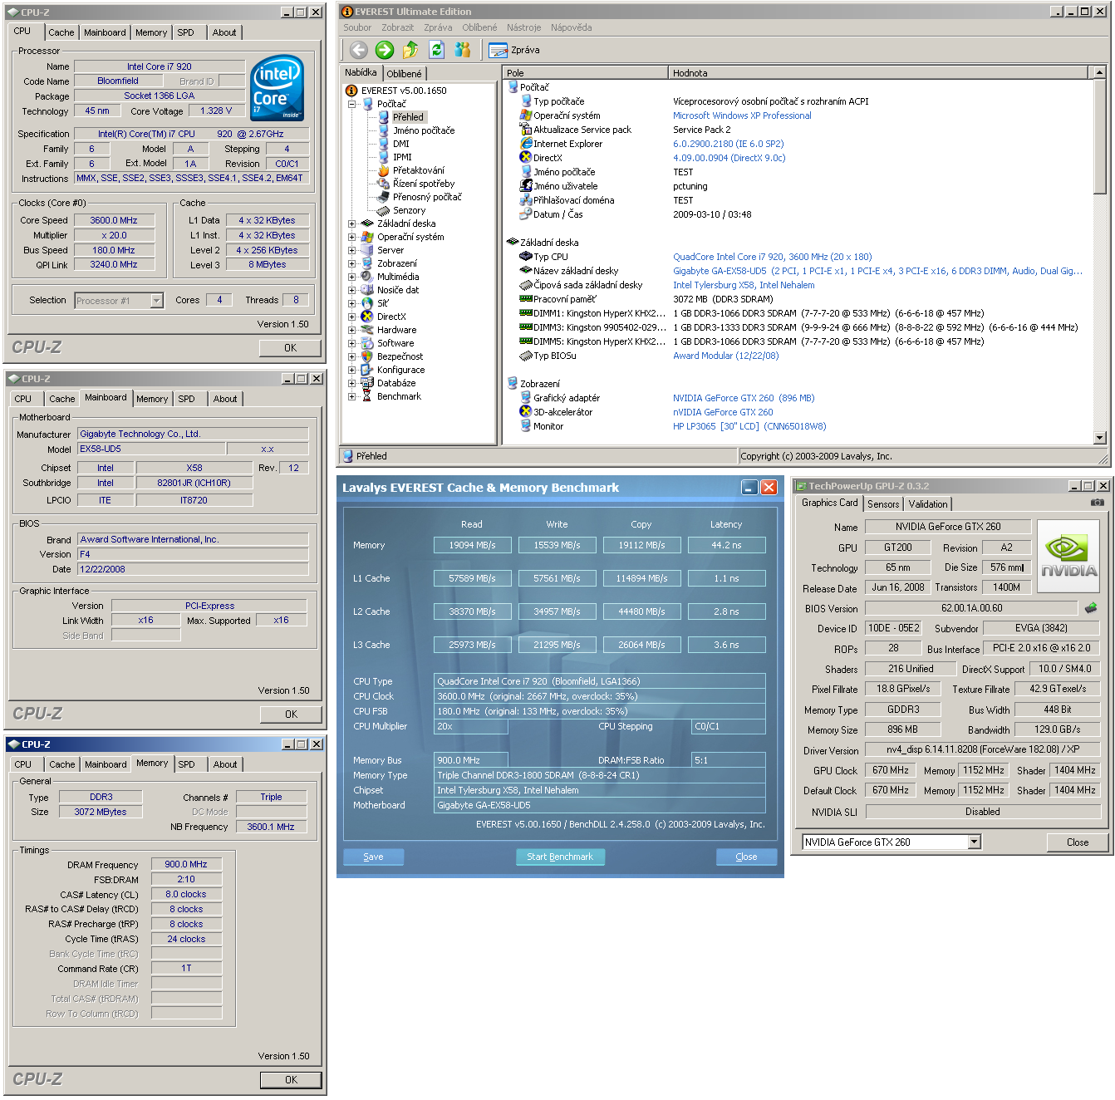Click OK in the CPU-Z Processor window
This screenshot has height=1100, width=1115.
point(290,348)
